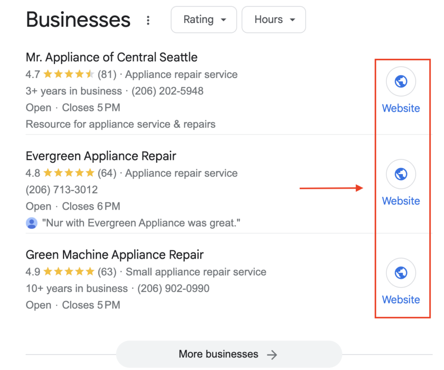Click "Nur with Evergreen Appliance was great." review
Image resolution: width=444 pixels, height=370 pixels.
point(141,223)
